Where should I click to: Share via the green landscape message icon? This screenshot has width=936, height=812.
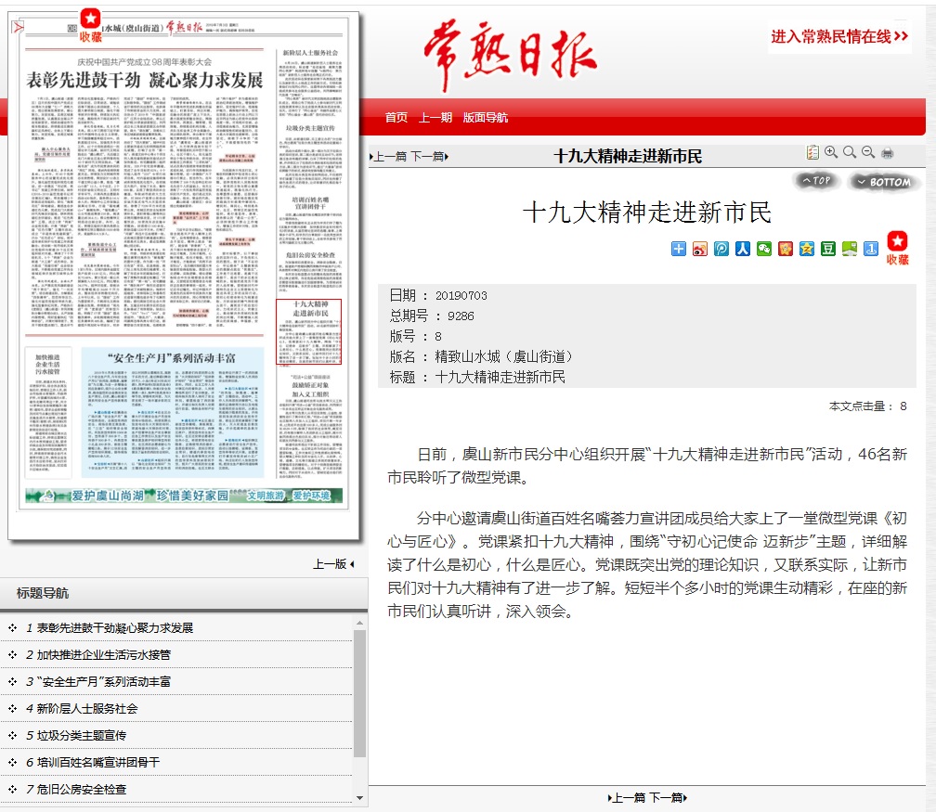point(850,249)
